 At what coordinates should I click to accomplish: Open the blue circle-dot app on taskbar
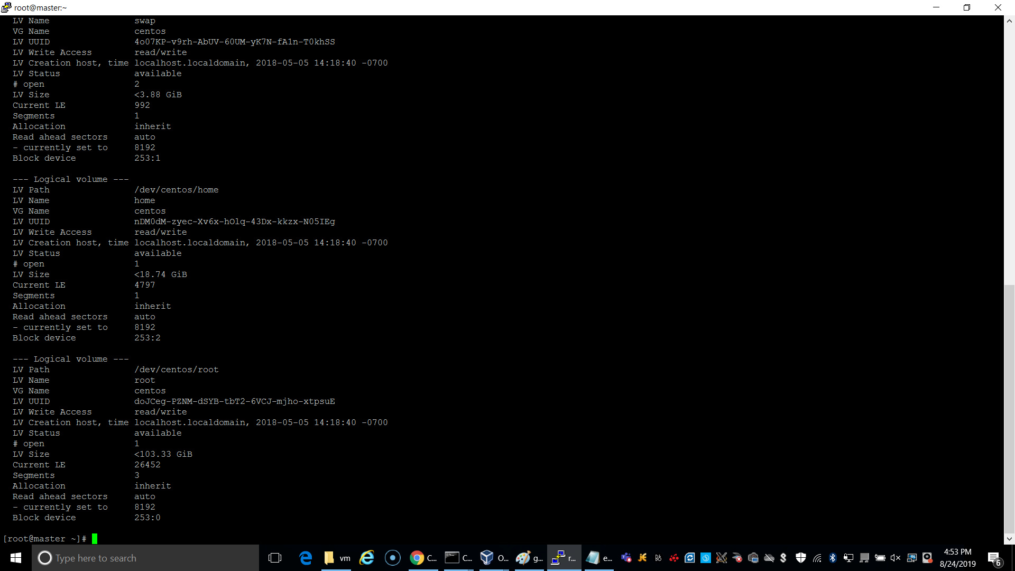pos(392,558)
